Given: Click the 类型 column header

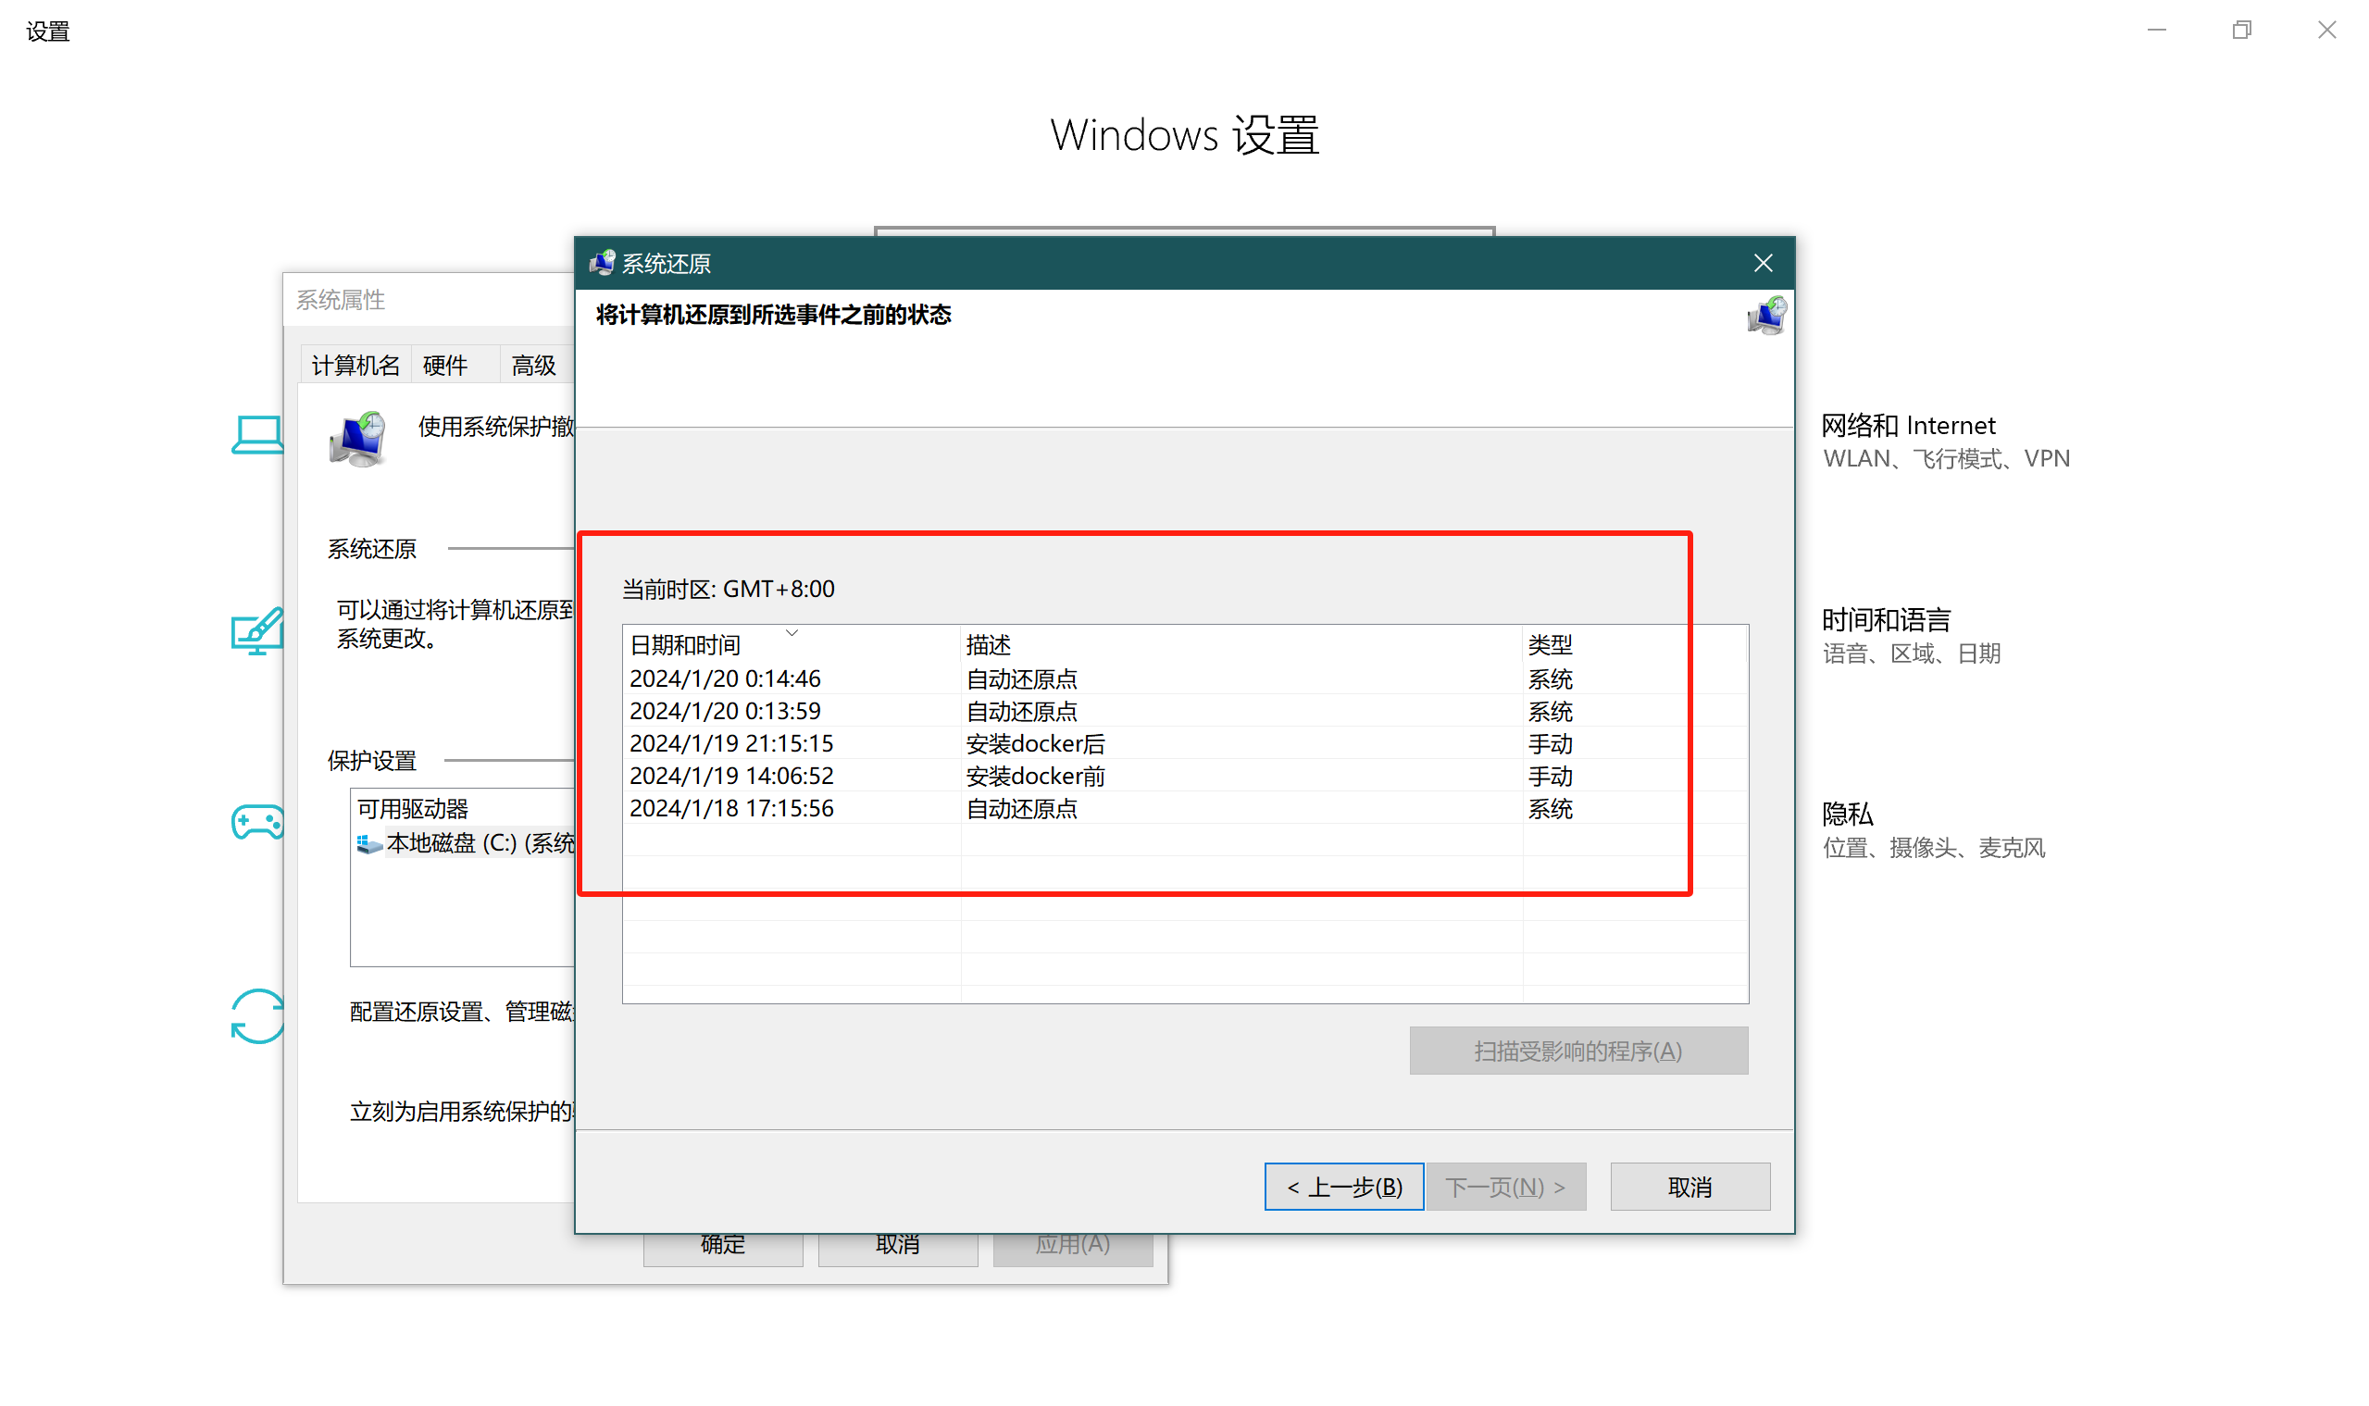Looking at the screenshot, I should (x=1550, y=645).
